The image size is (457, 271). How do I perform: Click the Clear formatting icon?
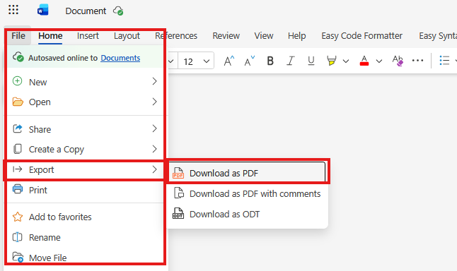pos(398,61)
